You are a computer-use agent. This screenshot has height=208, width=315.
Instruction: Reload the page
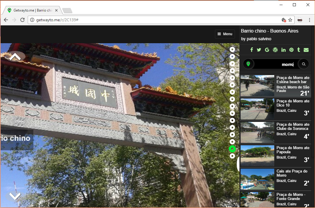[22, 20]
